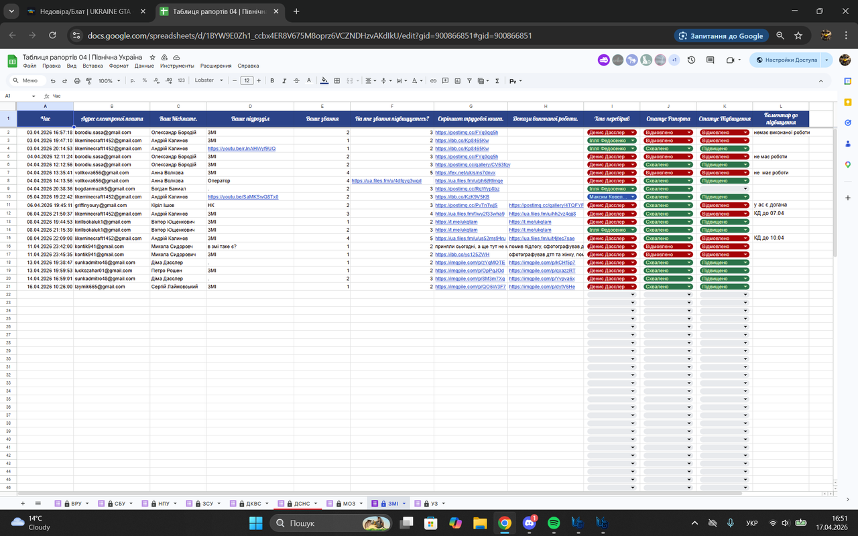Open row 10 Максим Ковел reviewer dropdown

point(633,197)
